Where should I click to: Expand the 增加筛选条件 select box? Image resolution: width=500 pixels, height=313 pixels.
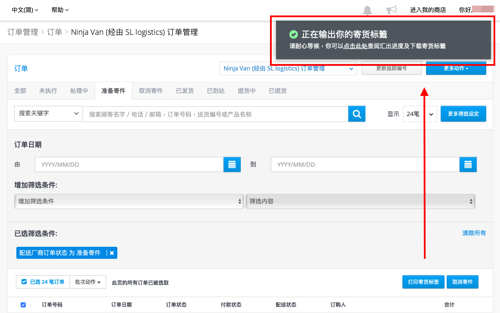click(x=129, y=202)
